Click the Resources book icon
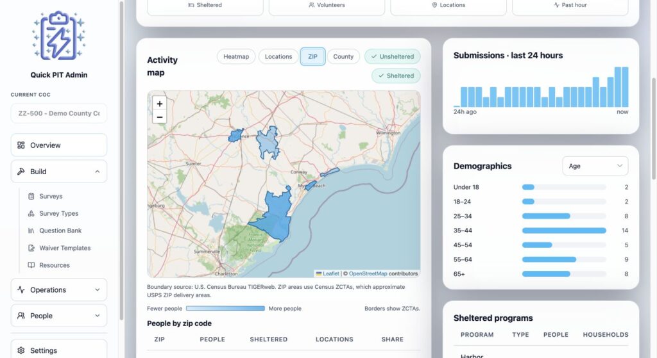This screenshot has width=657, height=358. coord(31,265)
